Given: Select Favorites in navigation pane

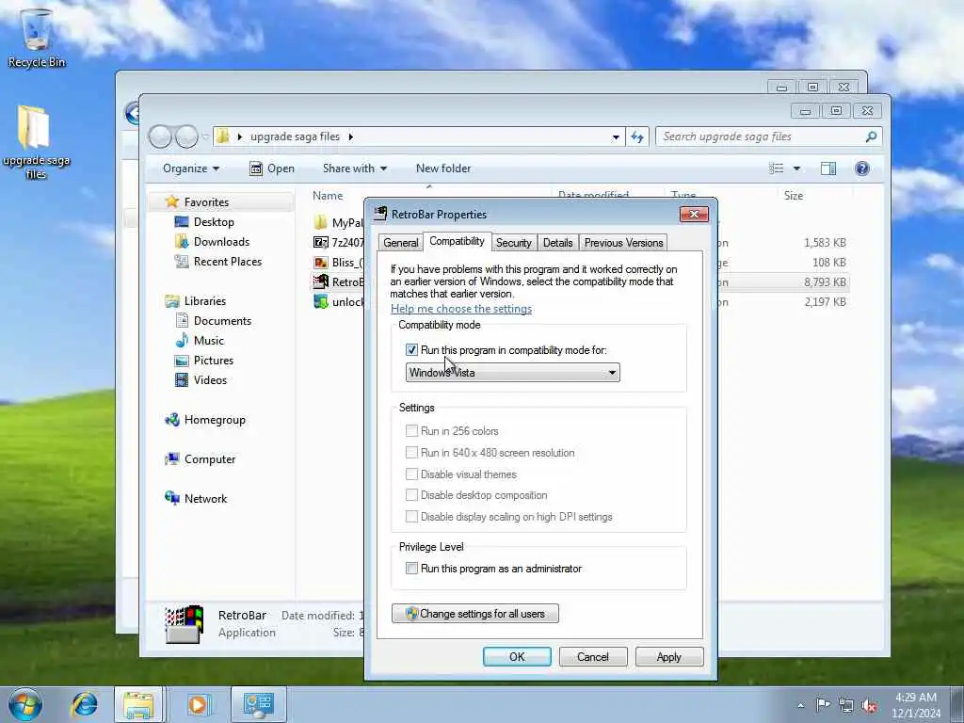Looking at the screenshot, I should tap(206, 202).
